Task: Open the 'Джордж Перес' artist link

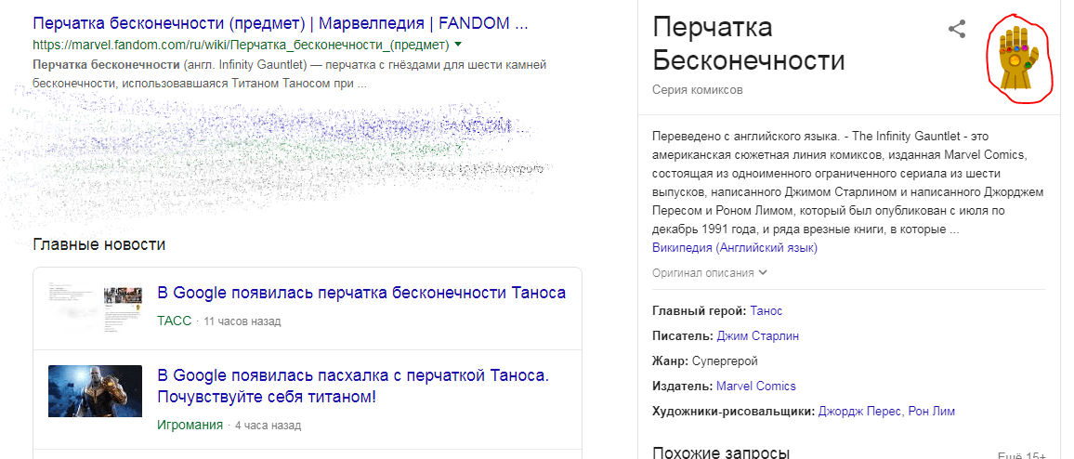Action: 861,411
